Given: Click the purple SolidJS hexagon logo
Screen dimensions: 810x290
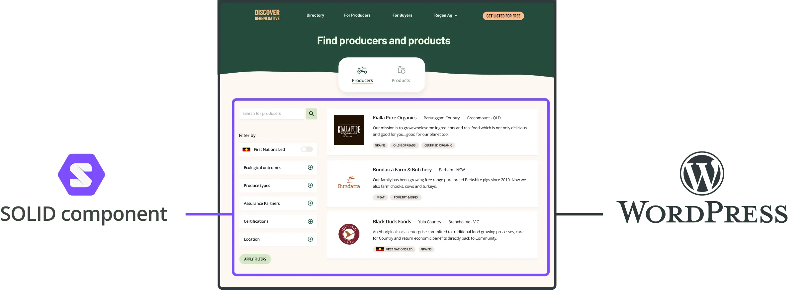Looking at the screenshot, I should click(81, 175).
